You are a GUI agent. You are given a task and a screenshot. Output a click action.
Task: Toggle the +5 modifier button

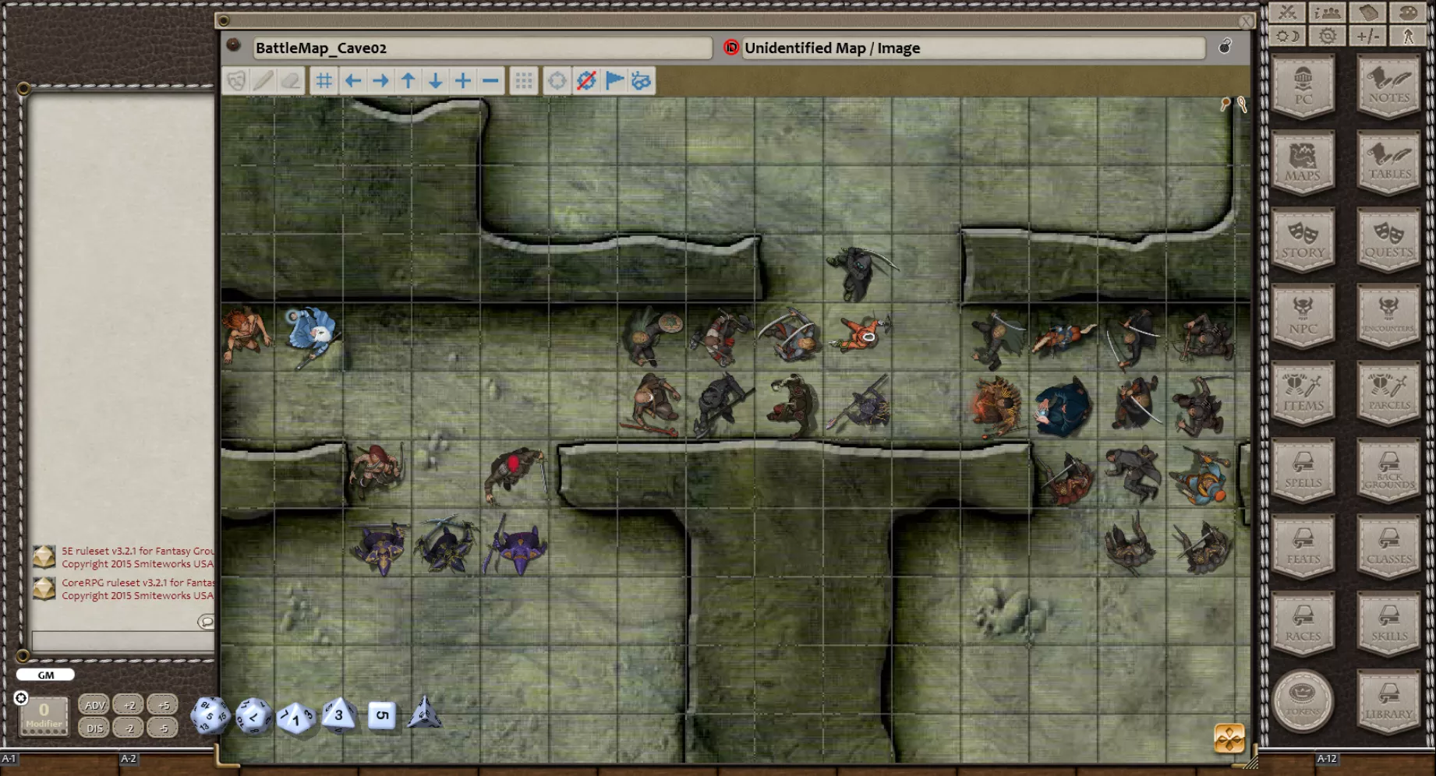tap(162, 705)
